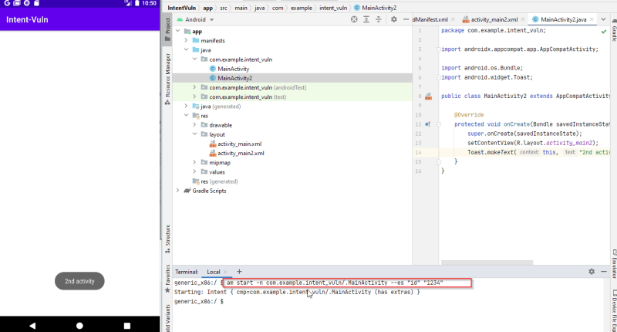
Task: Open the terminal settings gear icon
Action: (592, 271)
